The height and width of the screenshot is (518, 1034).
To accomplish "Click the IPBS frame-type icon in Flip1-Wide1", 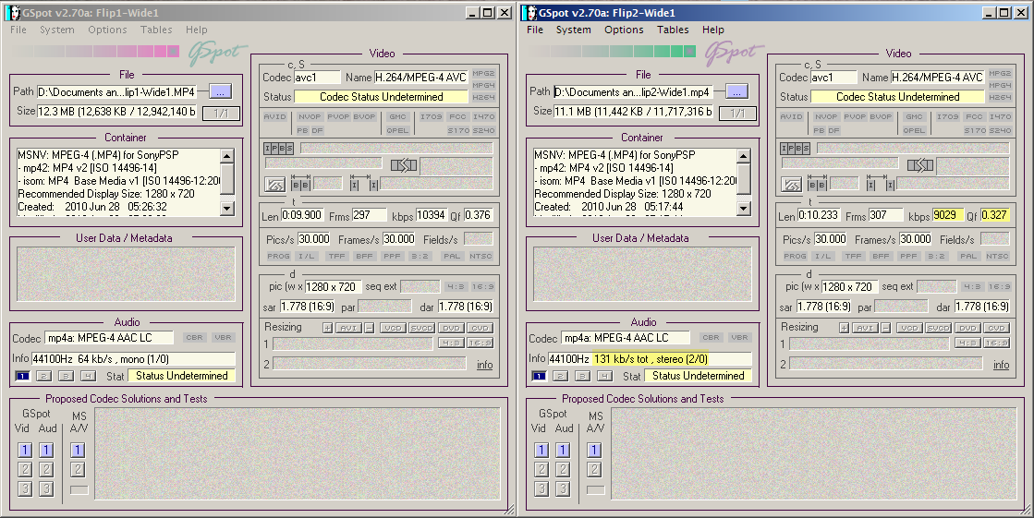I will click(x=278, y=149).
